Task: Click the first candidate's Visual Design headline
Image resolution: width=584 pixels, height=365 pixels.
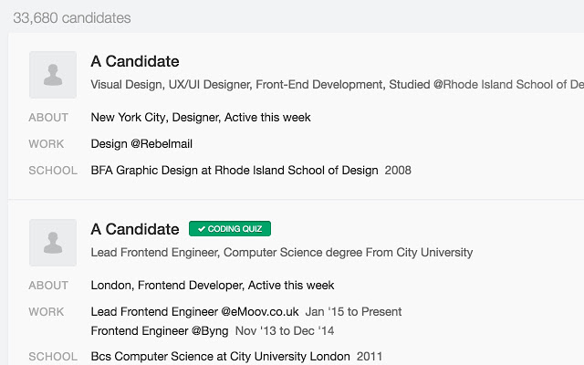Action: (337, 85)
